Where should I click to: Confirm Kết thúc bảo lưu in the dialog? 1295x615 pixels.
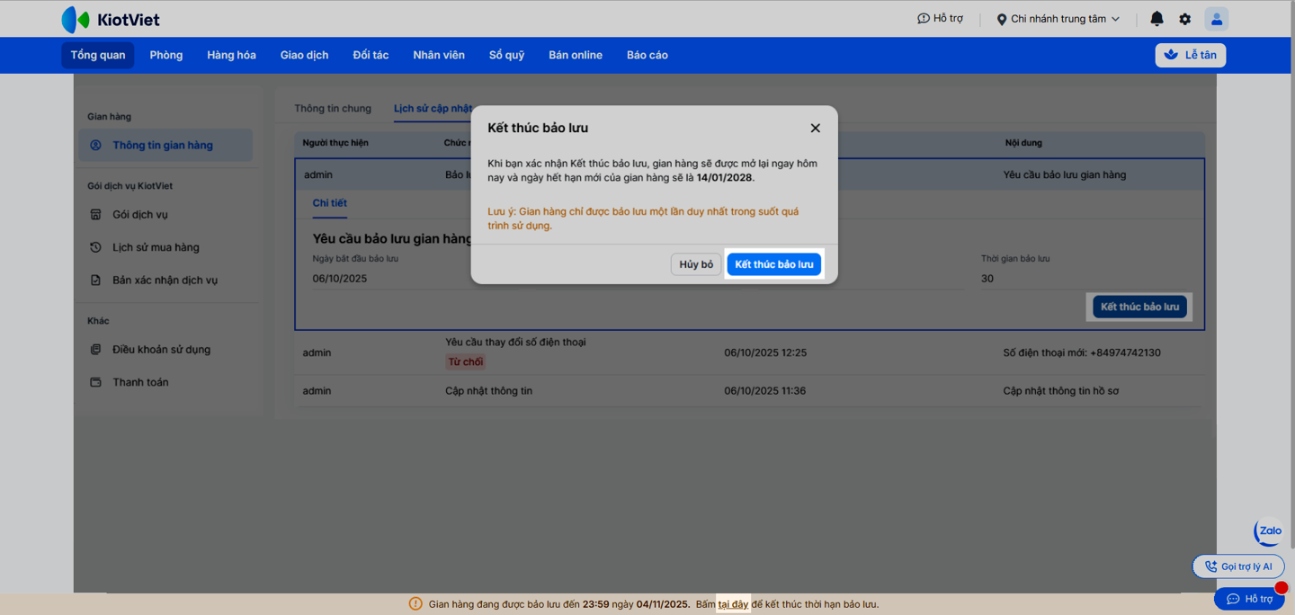tap(773, 264)
